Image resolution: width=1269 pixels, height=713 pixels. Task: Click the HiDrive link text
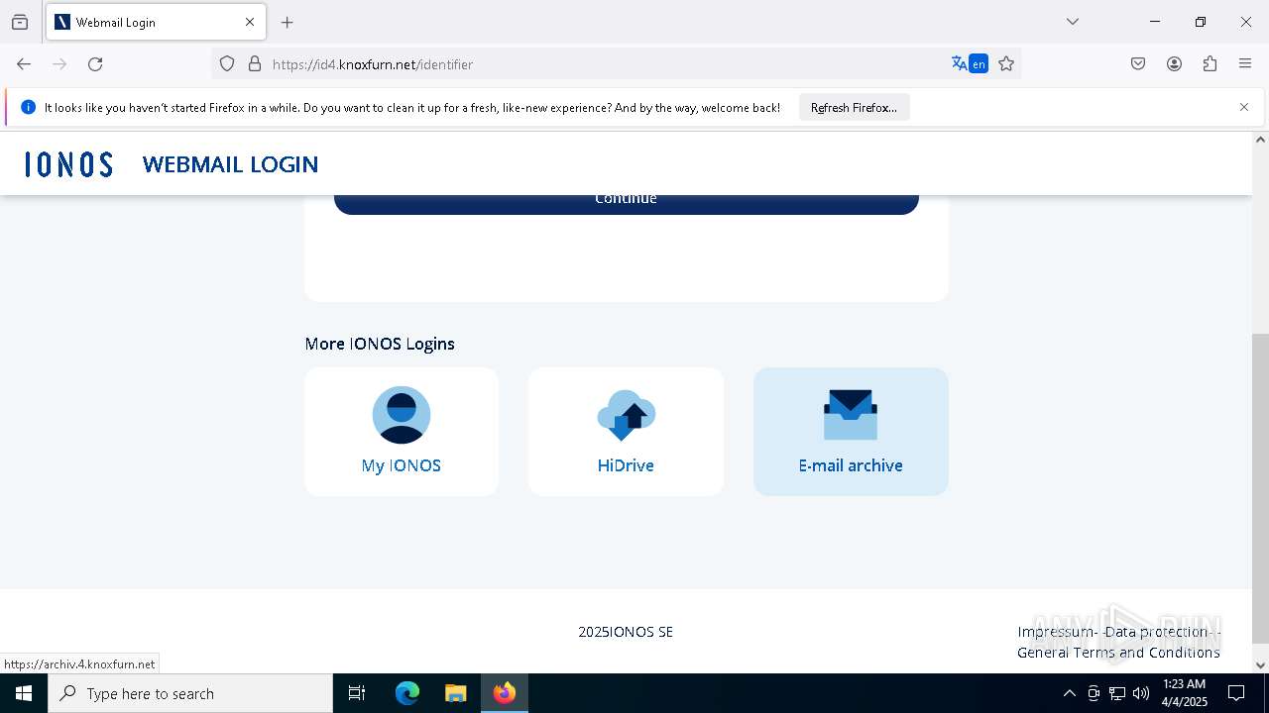626,465
